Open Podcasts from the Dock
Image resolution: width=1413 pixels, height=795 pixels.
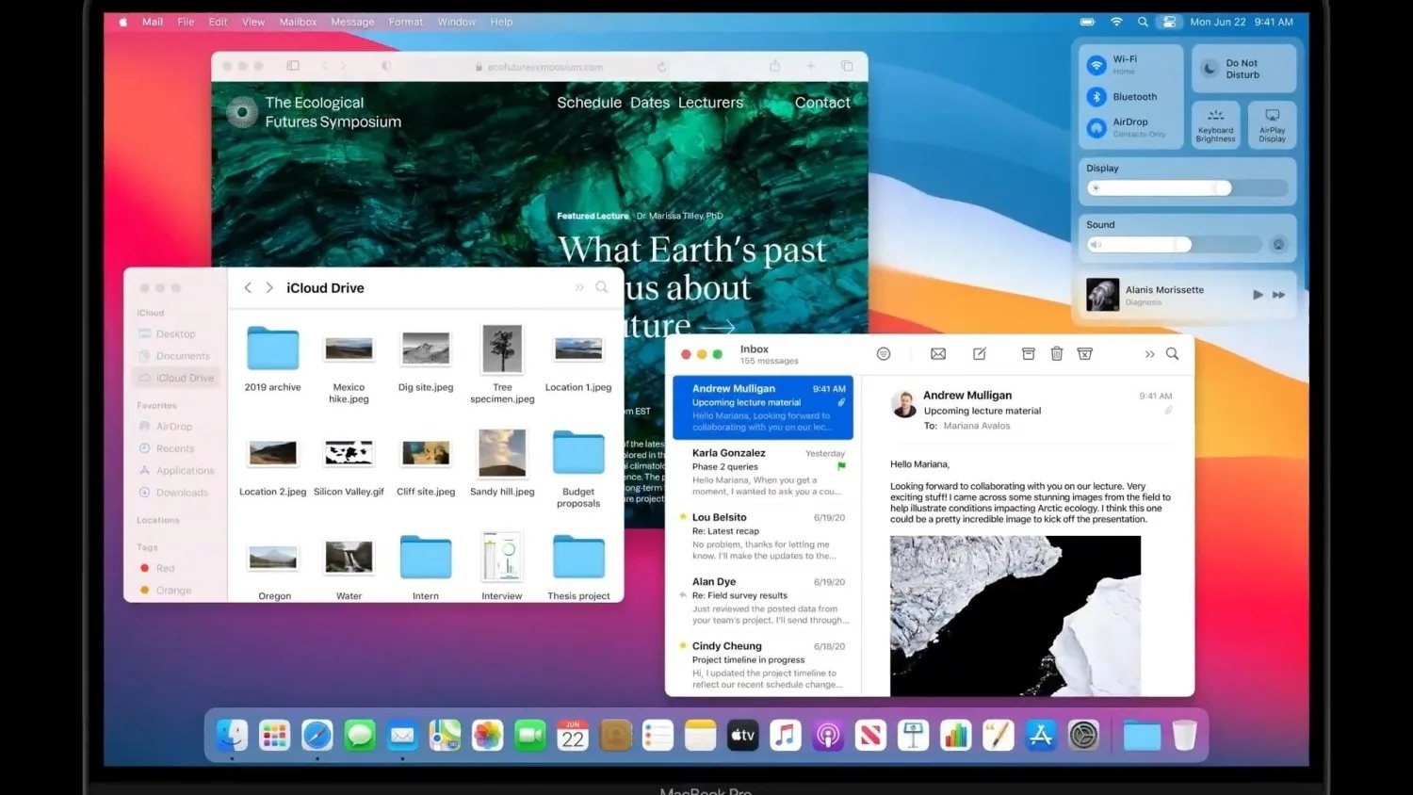point(828,735)
